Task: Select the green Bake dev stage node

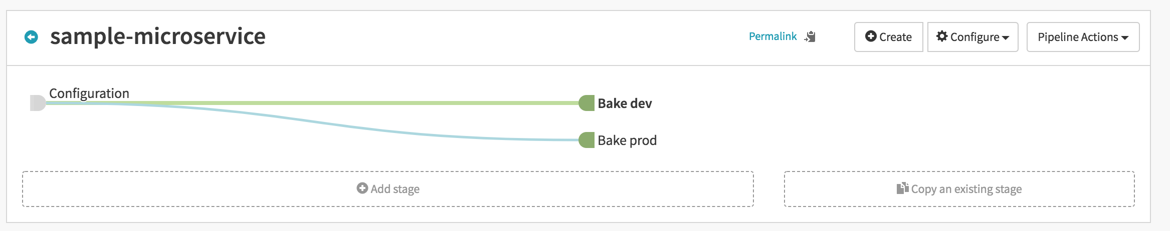Action: coord(587,103)
